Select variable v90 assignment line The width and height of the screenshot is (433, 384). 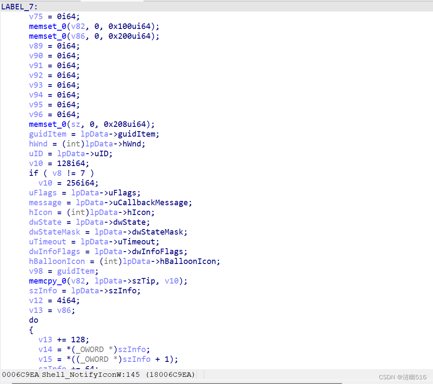tap(54, 56)
